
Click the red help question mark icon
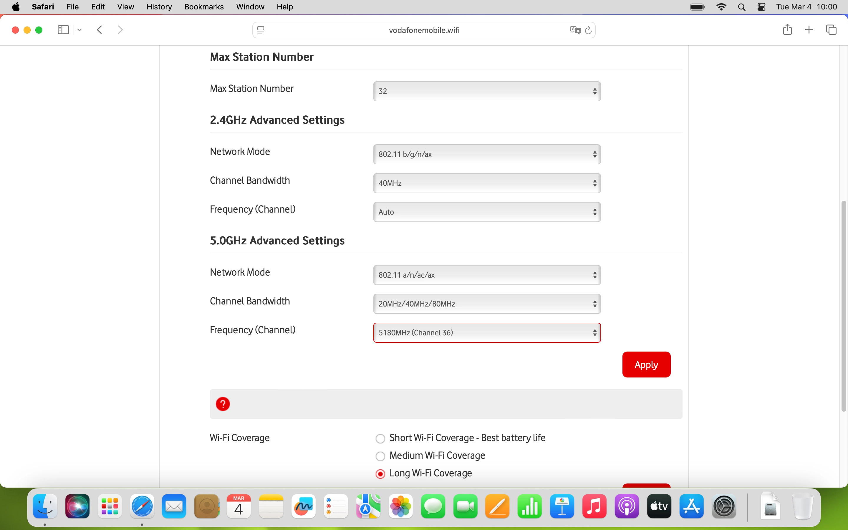(x=223, y=403)
